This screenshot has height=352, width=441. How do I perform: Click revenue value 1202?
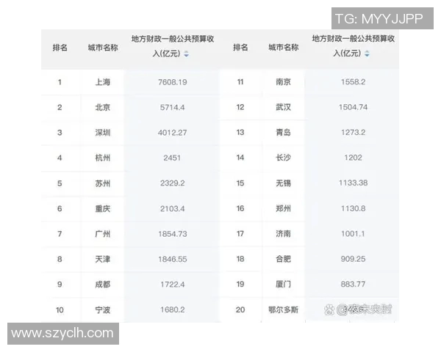coord(354,158)
